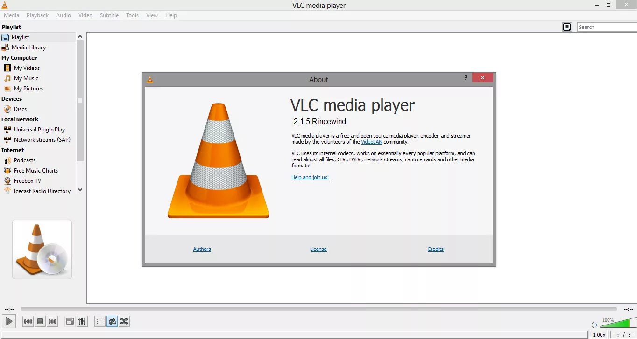Viewport: 637px width, 339px height.
Task: Open Icecast Radio Directory icon
Action: coord(7,191)
